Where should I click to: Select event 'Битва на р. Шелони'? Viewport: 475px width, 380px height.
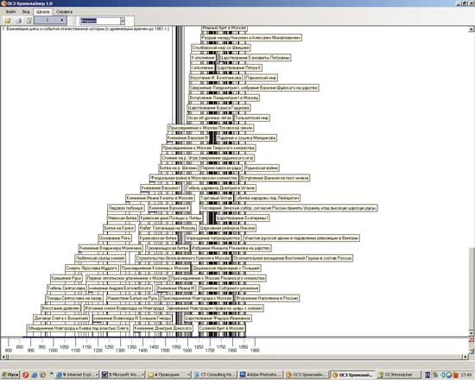click(x=179, y=168)
